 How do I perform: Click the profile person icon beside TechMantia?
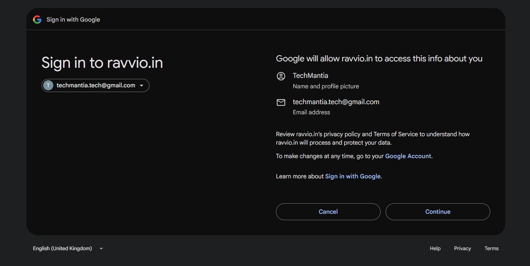click(281, 76)
